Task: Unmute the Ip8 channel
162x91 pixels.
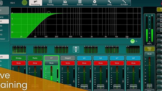Action: (133, 63)
